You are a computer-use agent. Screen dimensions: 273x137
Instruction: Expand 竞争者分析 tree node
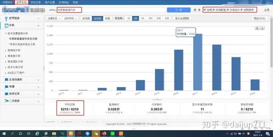point(13,56)
